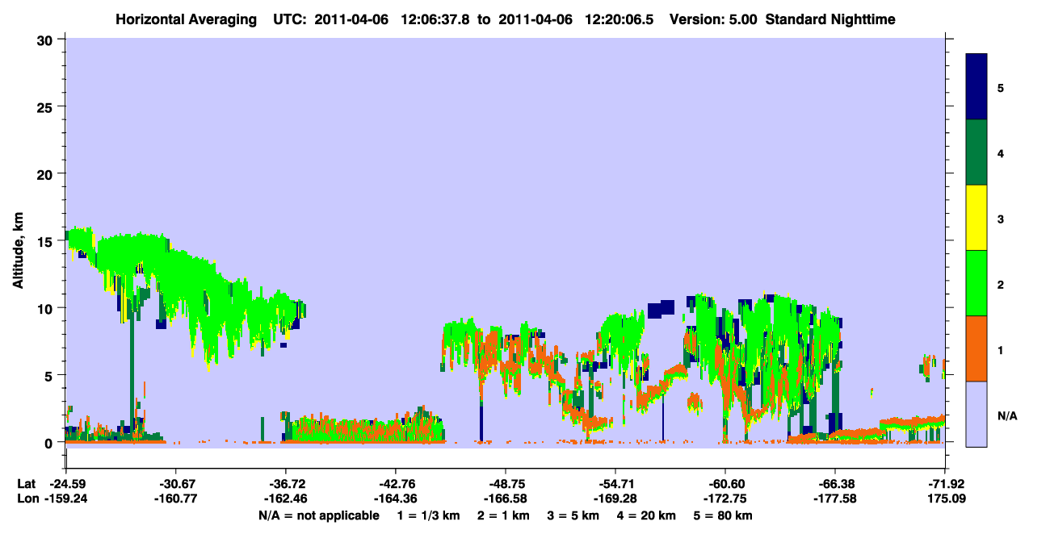1050x538 pixels.
Task: Click the yellow colorbar segment labeled 3
Action: pyautogui.click(x=976, y=218)
